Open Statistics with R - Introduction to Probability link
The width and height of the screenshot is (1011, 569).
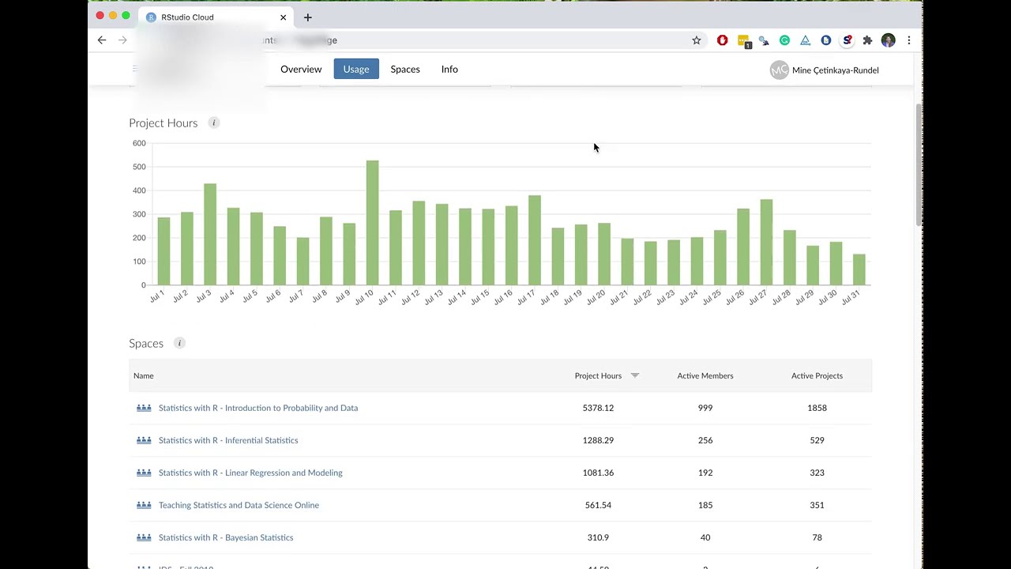(x=258, y=408)
